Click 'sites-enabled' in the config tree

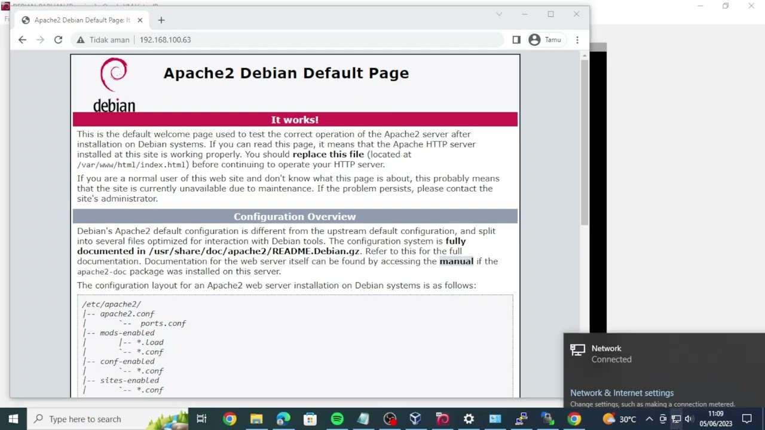129,380
